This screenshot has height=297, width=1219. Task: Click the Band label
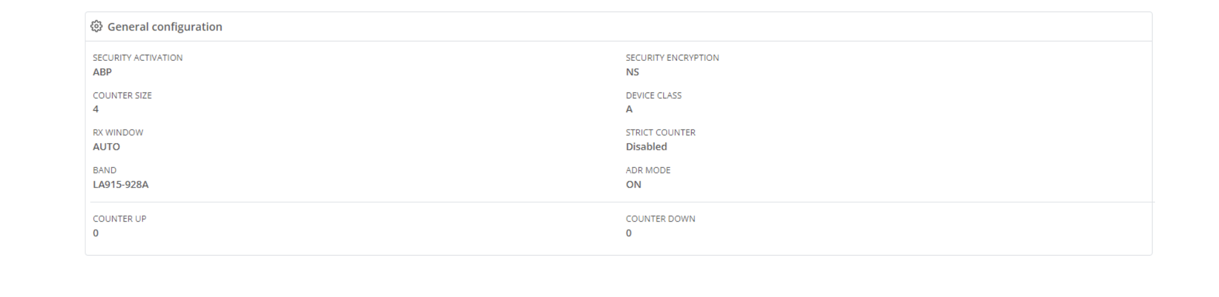(x=105, y=170)
